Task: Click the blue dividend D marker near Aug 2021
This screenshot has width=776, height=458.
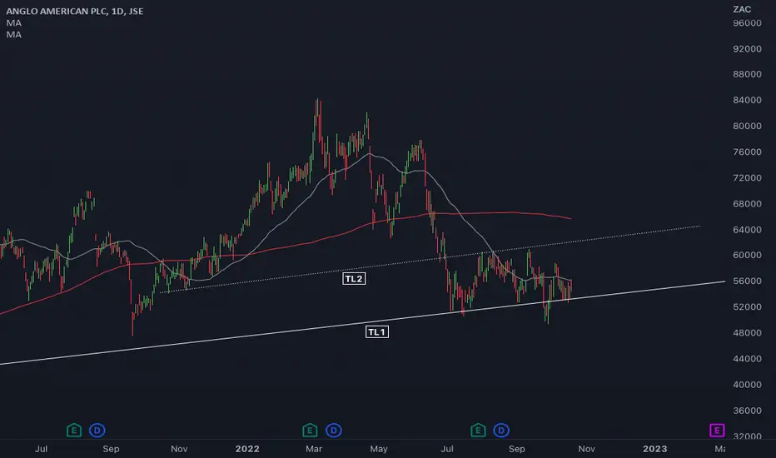Action: (97, 431)
